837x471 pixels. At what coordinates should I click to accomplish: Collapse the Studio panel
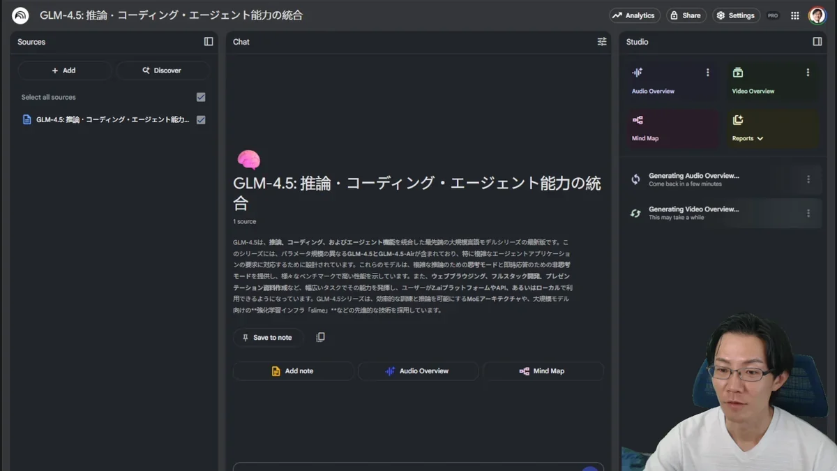coord(817,42)
